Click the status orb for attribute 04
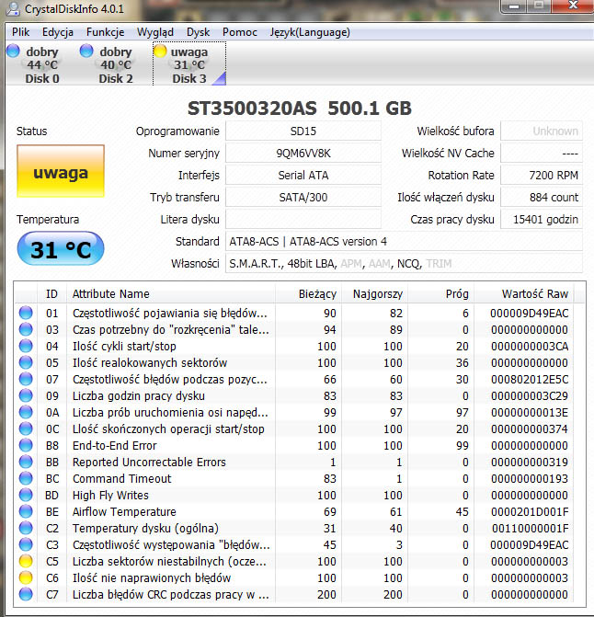The image size is (594, 617). click(x=26, y=346)
